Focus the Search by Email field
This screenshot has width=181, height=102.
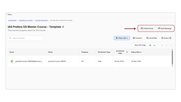point(26,38)
